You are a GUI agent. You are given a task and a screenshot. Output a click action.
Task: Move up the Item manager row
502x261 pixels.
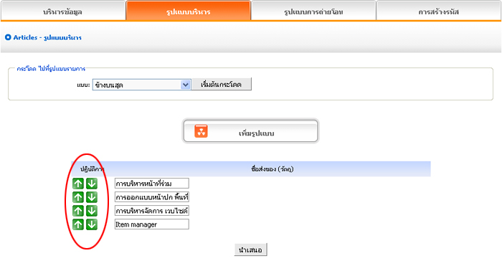pyautogui.click(x=77, y=224)
